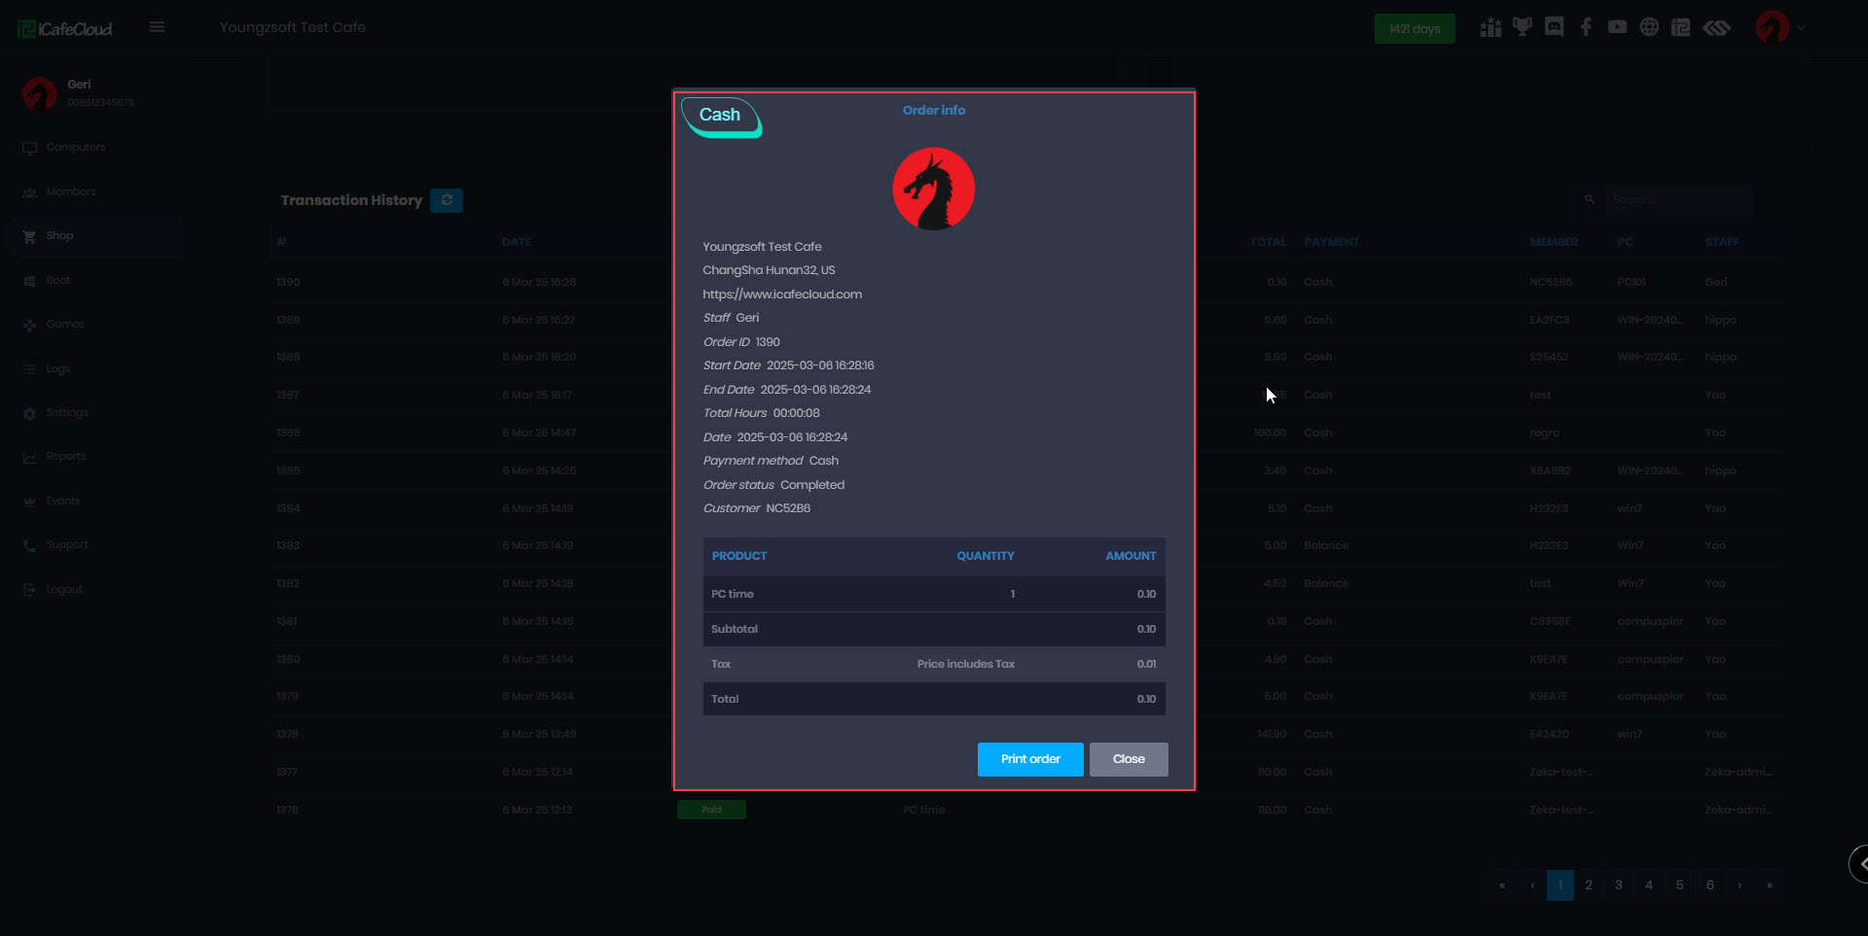
Task: Expand the side panel arrow at the right edge
Action: click(x=1859, y=863)
